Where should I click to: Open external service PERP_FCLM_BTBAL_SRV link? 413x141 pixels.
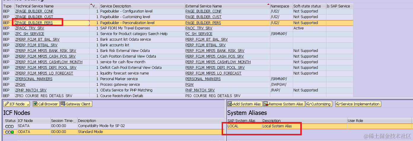(x=206, y=45)
